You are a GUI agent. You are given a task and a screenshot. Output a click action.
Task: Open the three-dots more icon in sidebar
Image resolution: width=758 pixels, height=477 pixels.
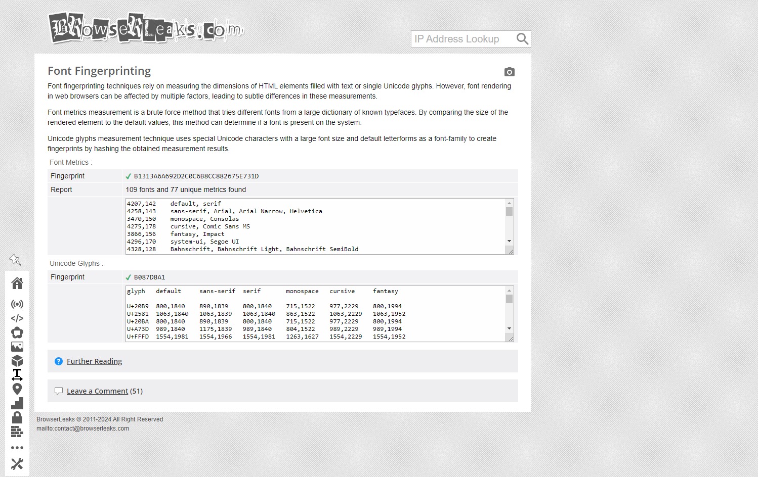[x=17, y=448]
